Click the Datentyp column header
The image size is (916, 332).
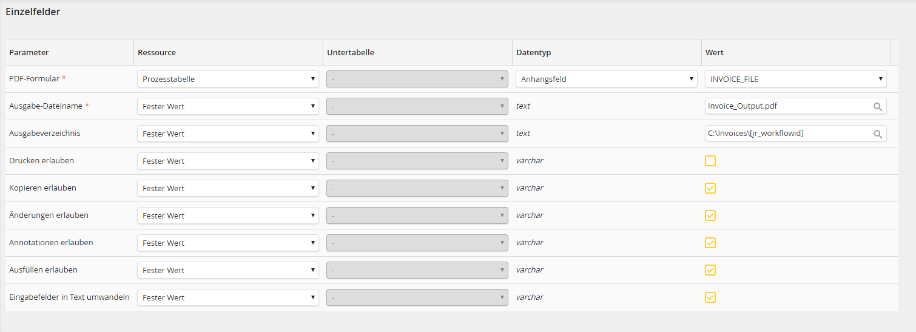(x=533, y=53)
